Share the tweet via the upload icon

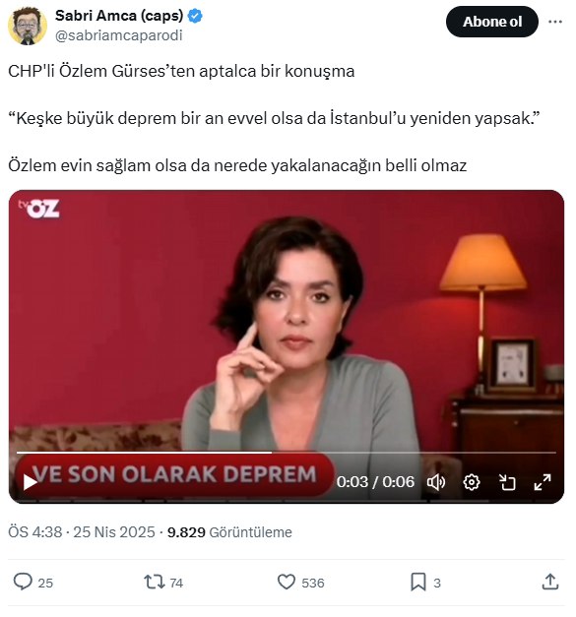coord(550,582)
